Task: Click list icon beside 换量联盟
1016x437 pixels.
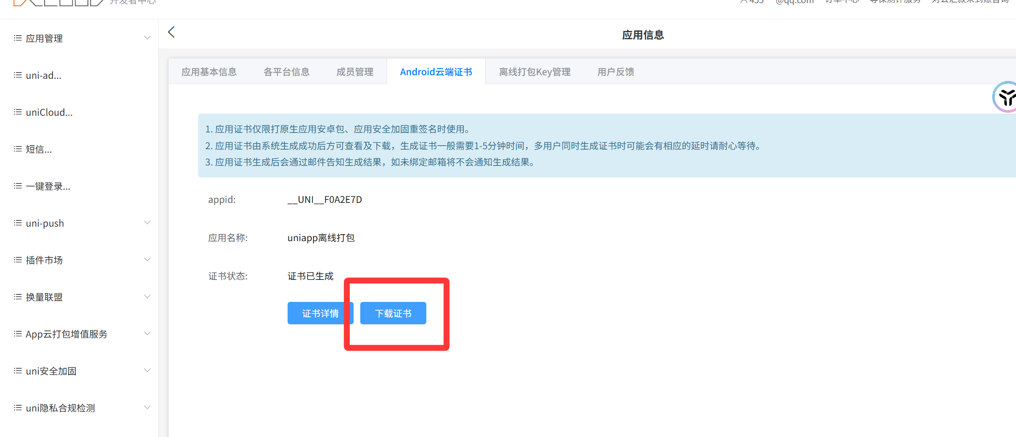Action: pos(18,297)
